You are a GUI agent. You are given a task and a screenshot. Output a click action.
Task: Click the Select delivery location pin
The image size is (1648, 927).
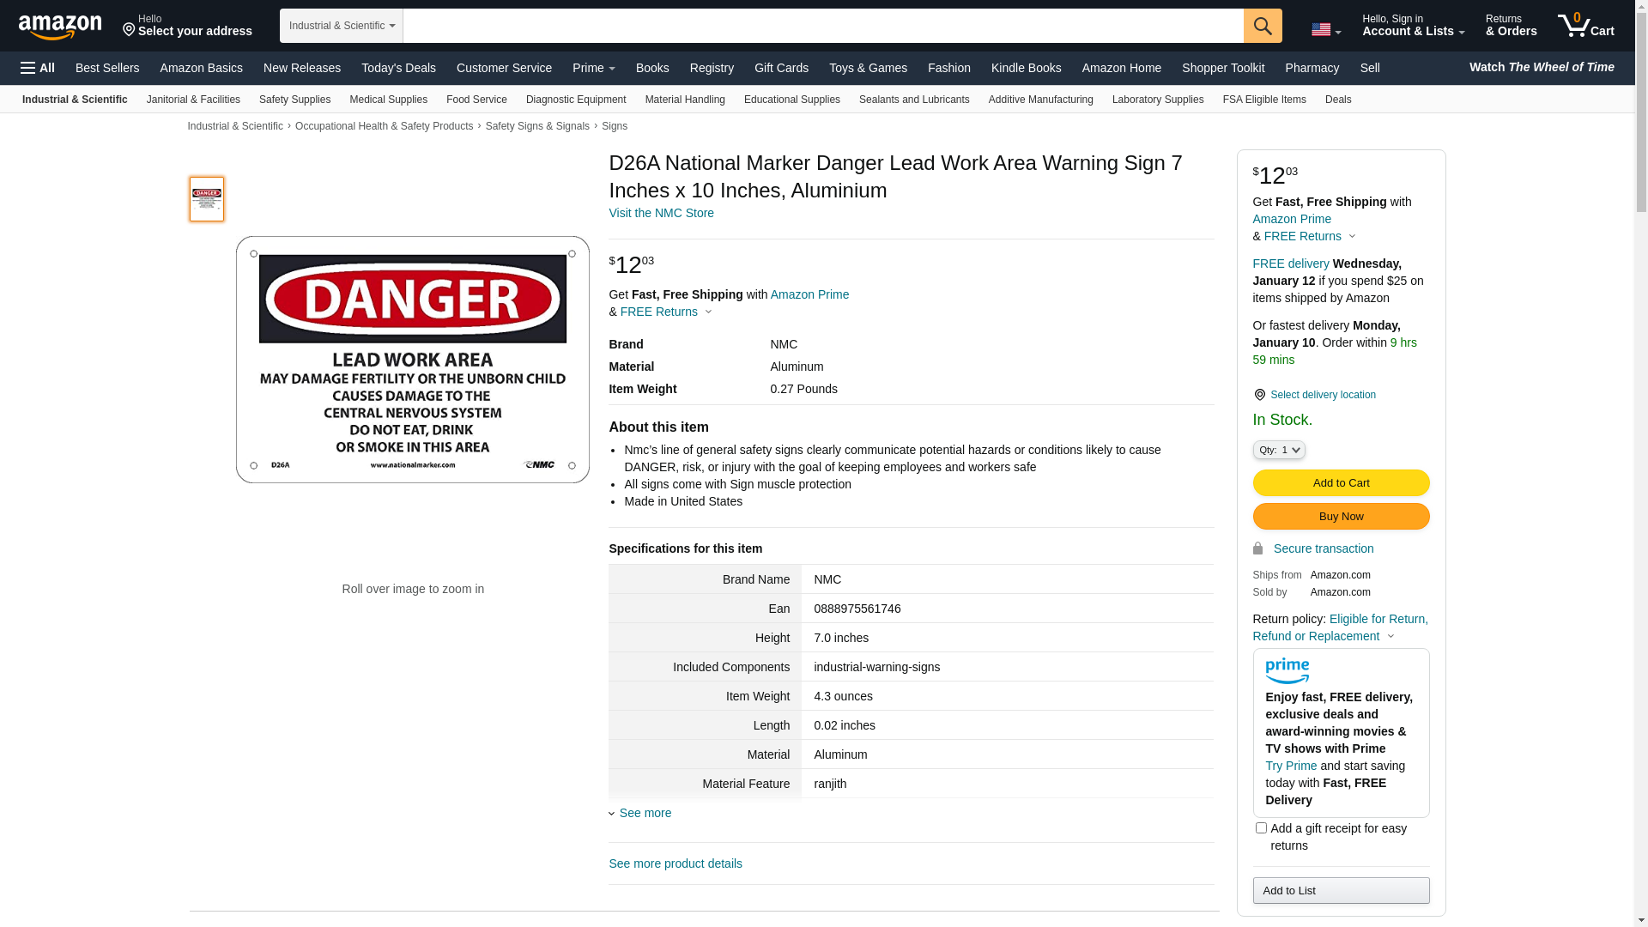pyautogui.click(x=1259, y=395)
